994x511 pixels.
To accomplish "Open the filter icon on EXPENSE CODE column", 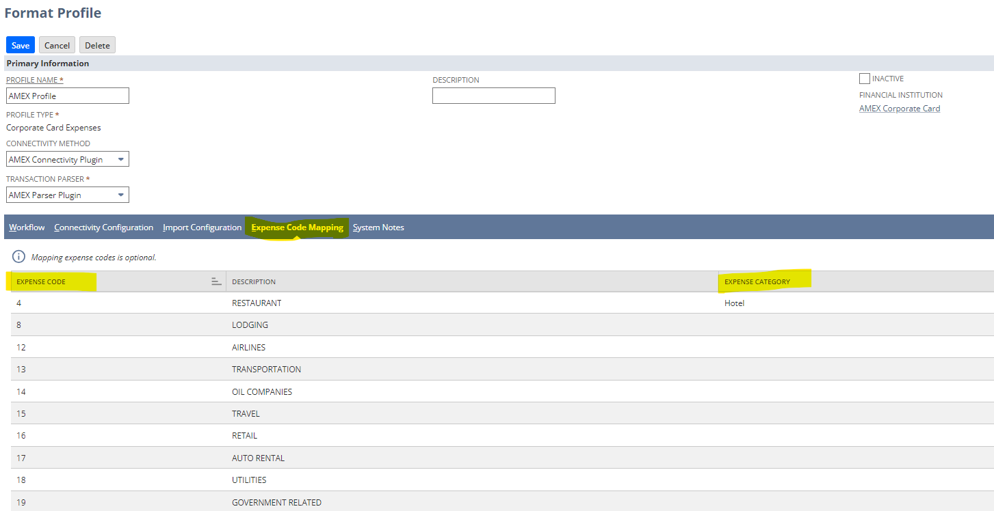I will (x=215, y=281).
